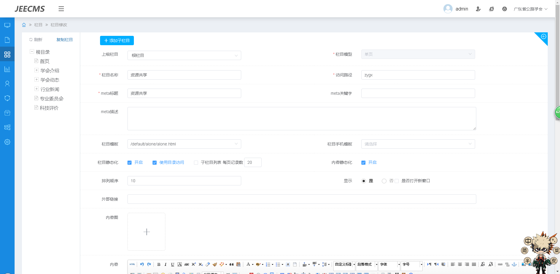Click the power icon in the top header
This screenshot has height=274, width=560.
504,9
